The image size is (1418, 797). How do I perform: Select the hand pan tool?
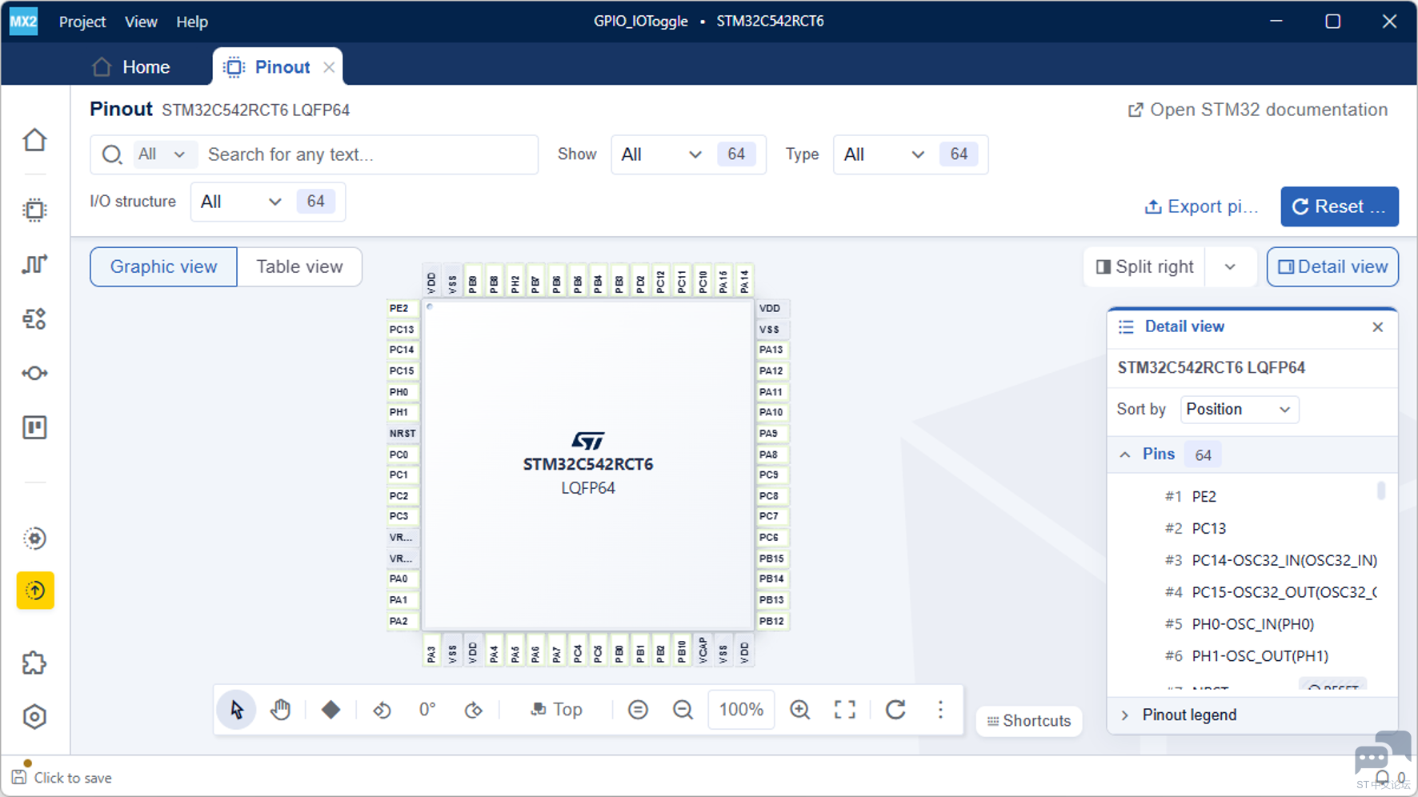281,710
